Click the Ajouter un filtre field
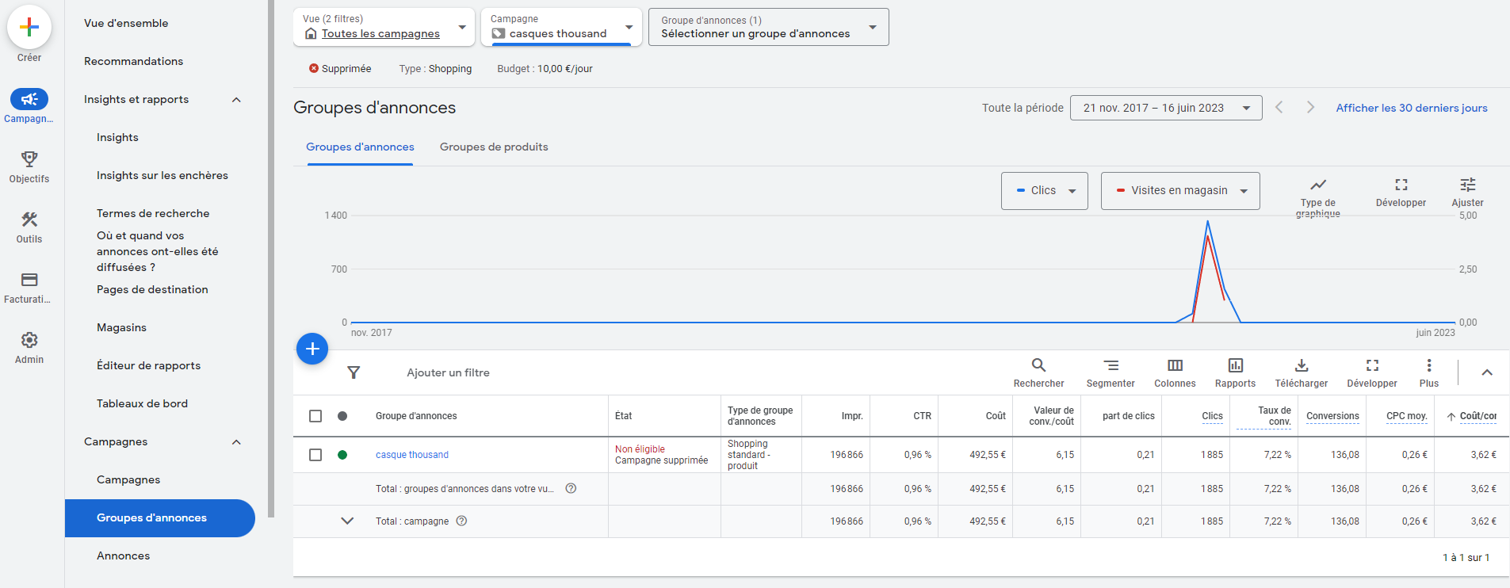 pyautogui.click(x=448, y=372)
